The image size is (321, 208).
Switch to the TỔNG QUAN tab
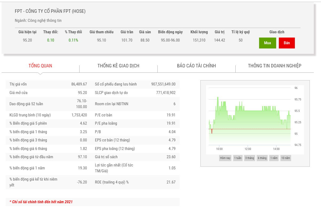(40, 66)
